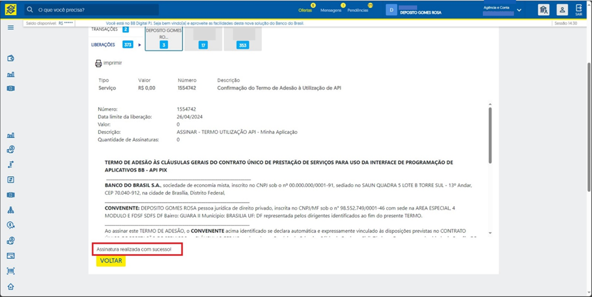The width and height of the screenshot is (592, 297).
Task: Click the arrow beside Liberações count
Action: tap(140, 45)
